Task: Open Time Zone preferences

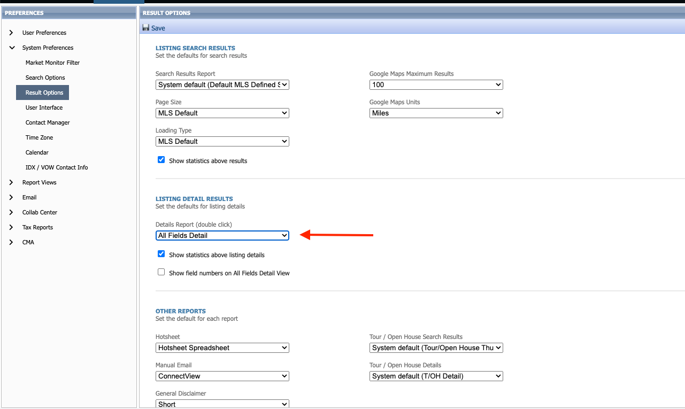Action: 40,137
